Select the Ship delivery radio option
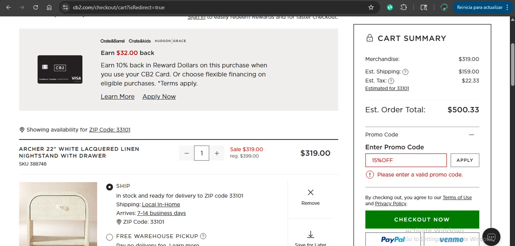This screenshot has width=515, height=246. pos(110,187)
